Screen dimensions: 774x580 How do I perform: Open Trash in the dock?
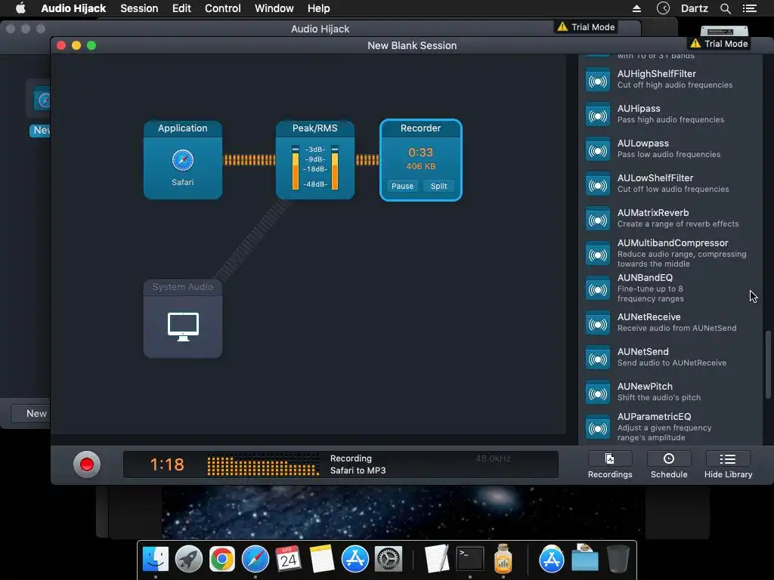pos(618,560)
